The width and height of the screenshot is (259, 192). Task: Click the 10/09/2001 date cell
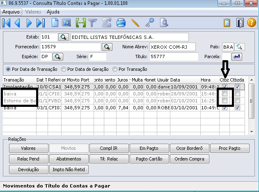click(186, 87)
